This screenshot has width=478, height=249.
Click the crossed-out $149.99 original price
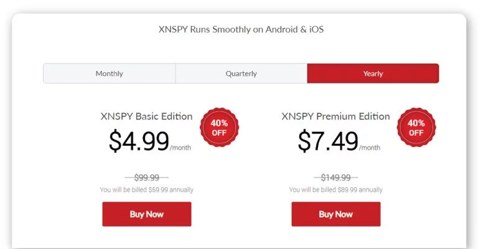coord(335,177)
